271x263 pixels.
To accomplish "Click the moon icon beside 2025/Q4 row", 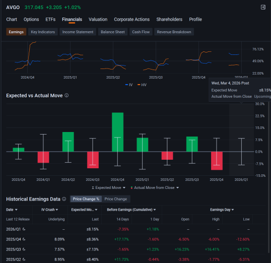I will 24,239.
